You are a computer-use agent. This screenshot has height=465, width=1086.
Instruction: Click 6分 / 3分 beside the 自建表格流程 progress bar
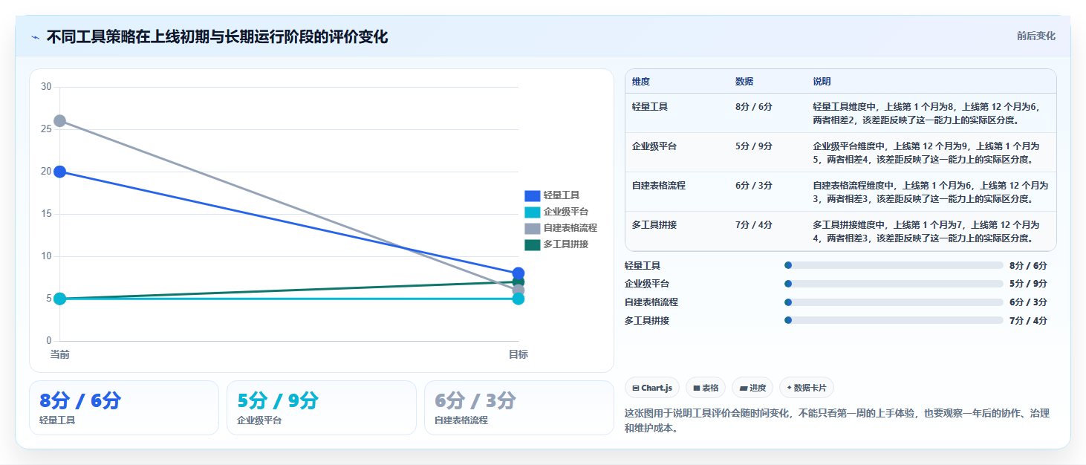point(1029,302)
